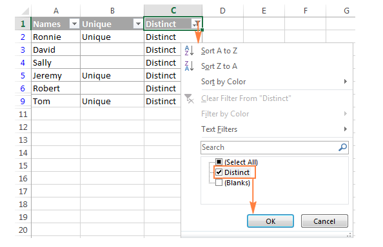Viewport: 383px width, 247px height.
Task: Open Filter by Color menu entry
Action: [267, 114]
